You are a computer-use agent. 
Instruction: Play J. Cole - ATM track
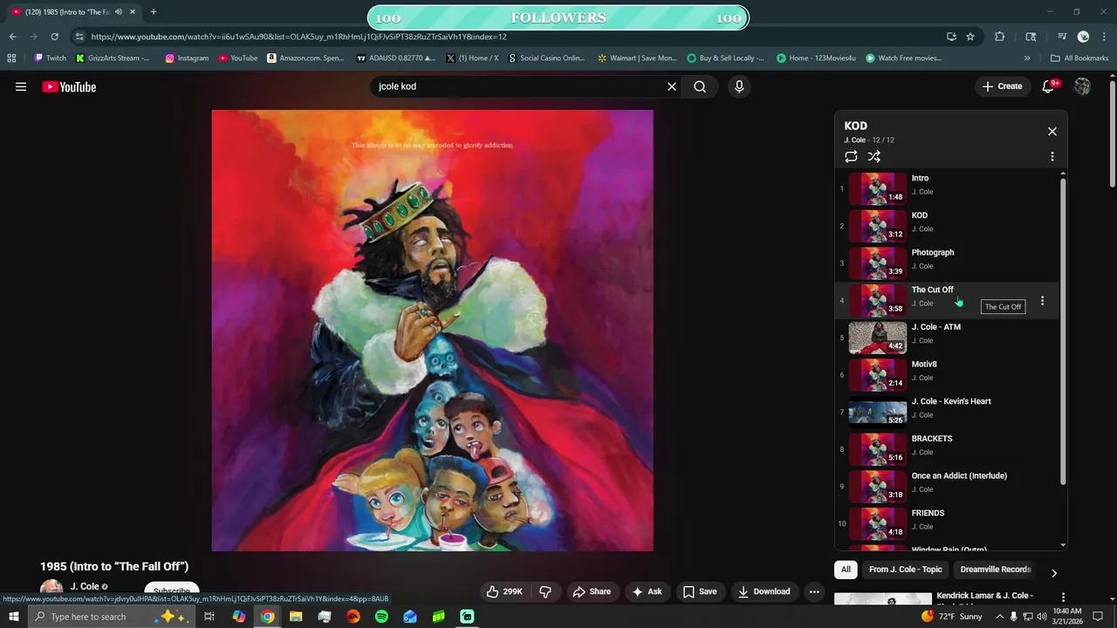click(x=947, y=338)
